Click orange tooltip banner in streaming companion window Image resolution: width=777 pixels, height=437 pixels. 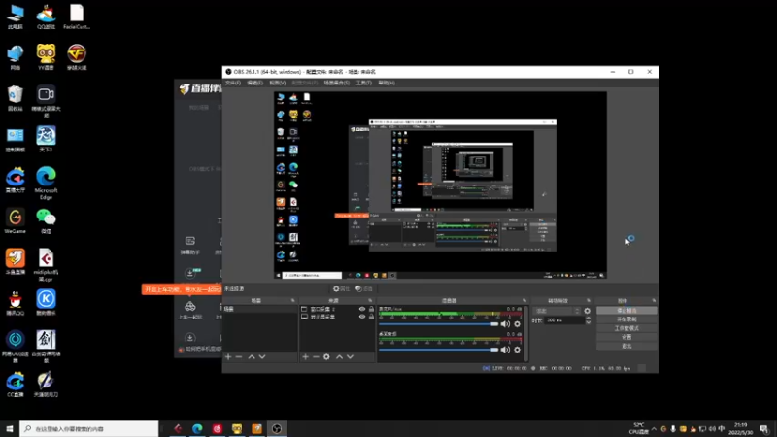[x=183, y=289]
